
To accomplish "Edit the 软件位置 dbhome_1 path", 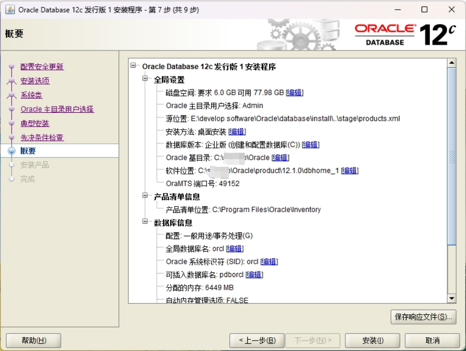I will [349, 170].
